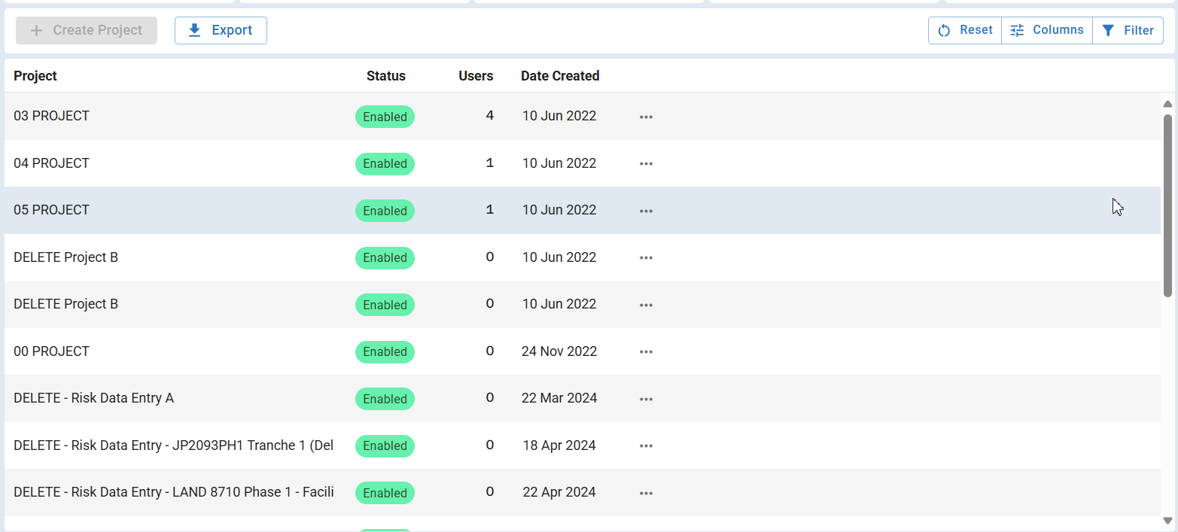1178x532 pixels.
Task: Open the more options menu for 03 PROJECT
Action: tap(645, 117)
